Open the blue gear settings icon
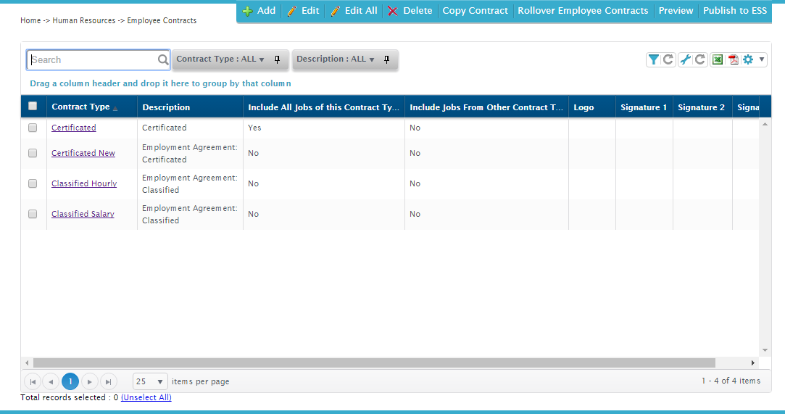The height and width of the screenshot is (414, 785). 749,60
